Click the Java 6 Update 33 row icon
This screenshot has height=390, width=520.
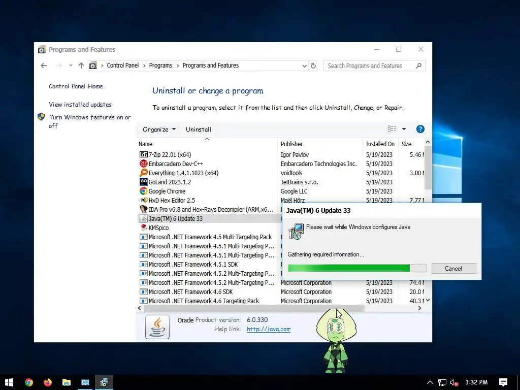[x=144, y=218]
